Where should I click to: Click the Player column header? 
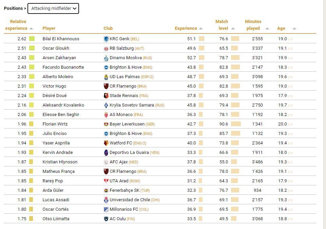[49, 28]
